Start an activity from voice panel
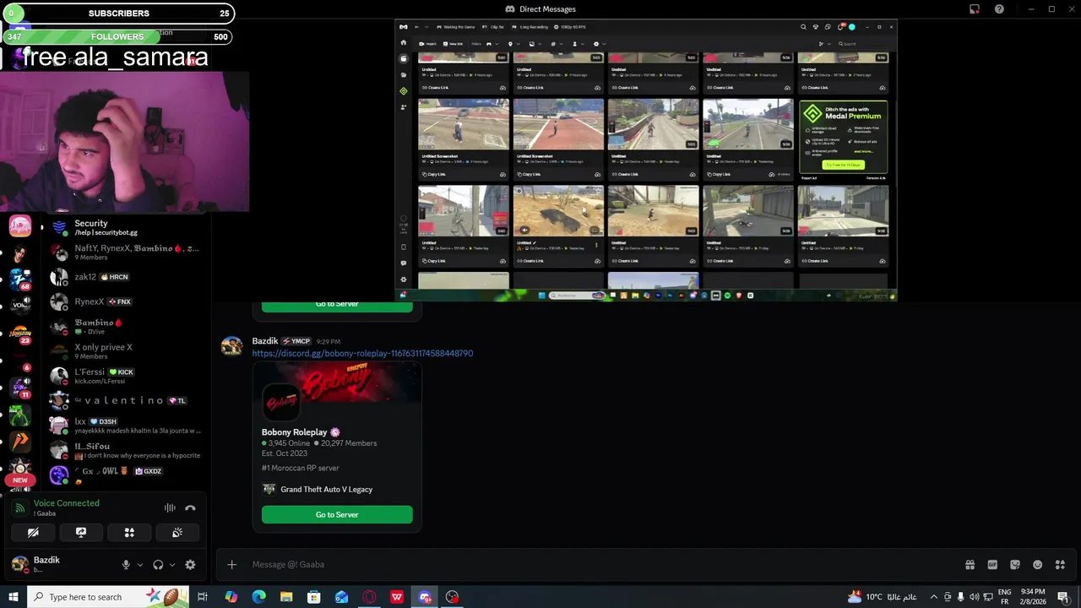 129,533
